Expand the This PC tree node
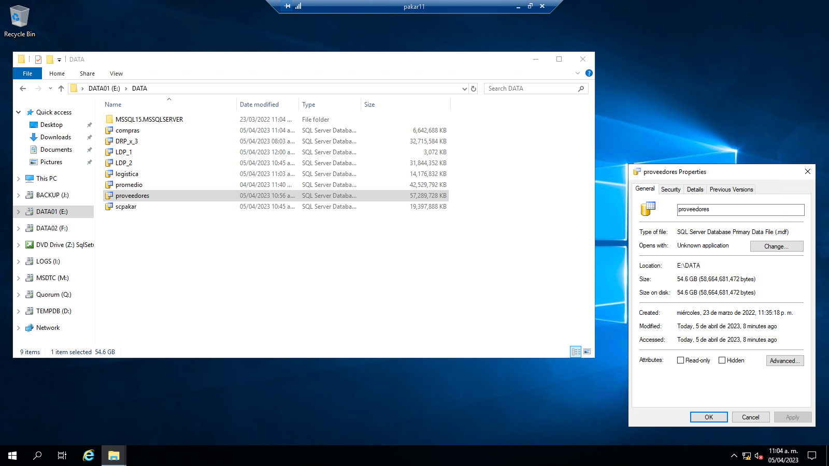 [19, 179]
